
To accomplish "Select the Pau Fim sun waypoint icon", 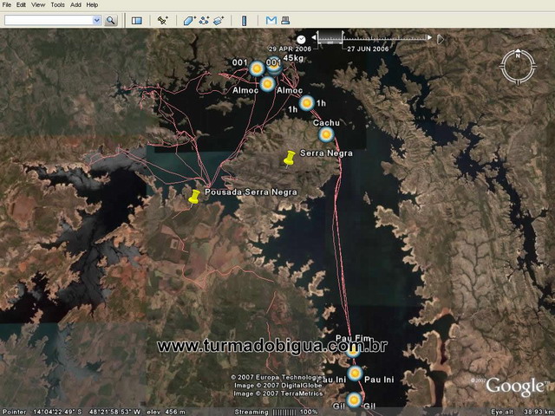I will point(353,351).
